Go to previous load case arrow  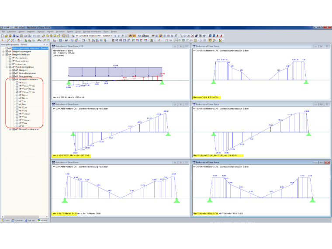click(x=115, y=36)
